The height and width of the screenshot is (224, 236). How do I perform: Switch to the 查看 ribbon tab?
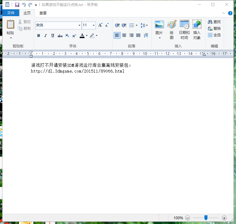(43, 13)
